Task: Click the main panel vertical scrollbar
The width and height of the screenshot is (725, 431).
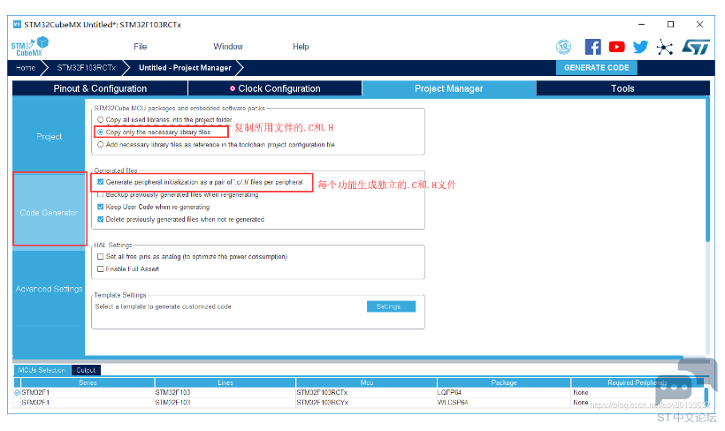Action: (707, 169)
